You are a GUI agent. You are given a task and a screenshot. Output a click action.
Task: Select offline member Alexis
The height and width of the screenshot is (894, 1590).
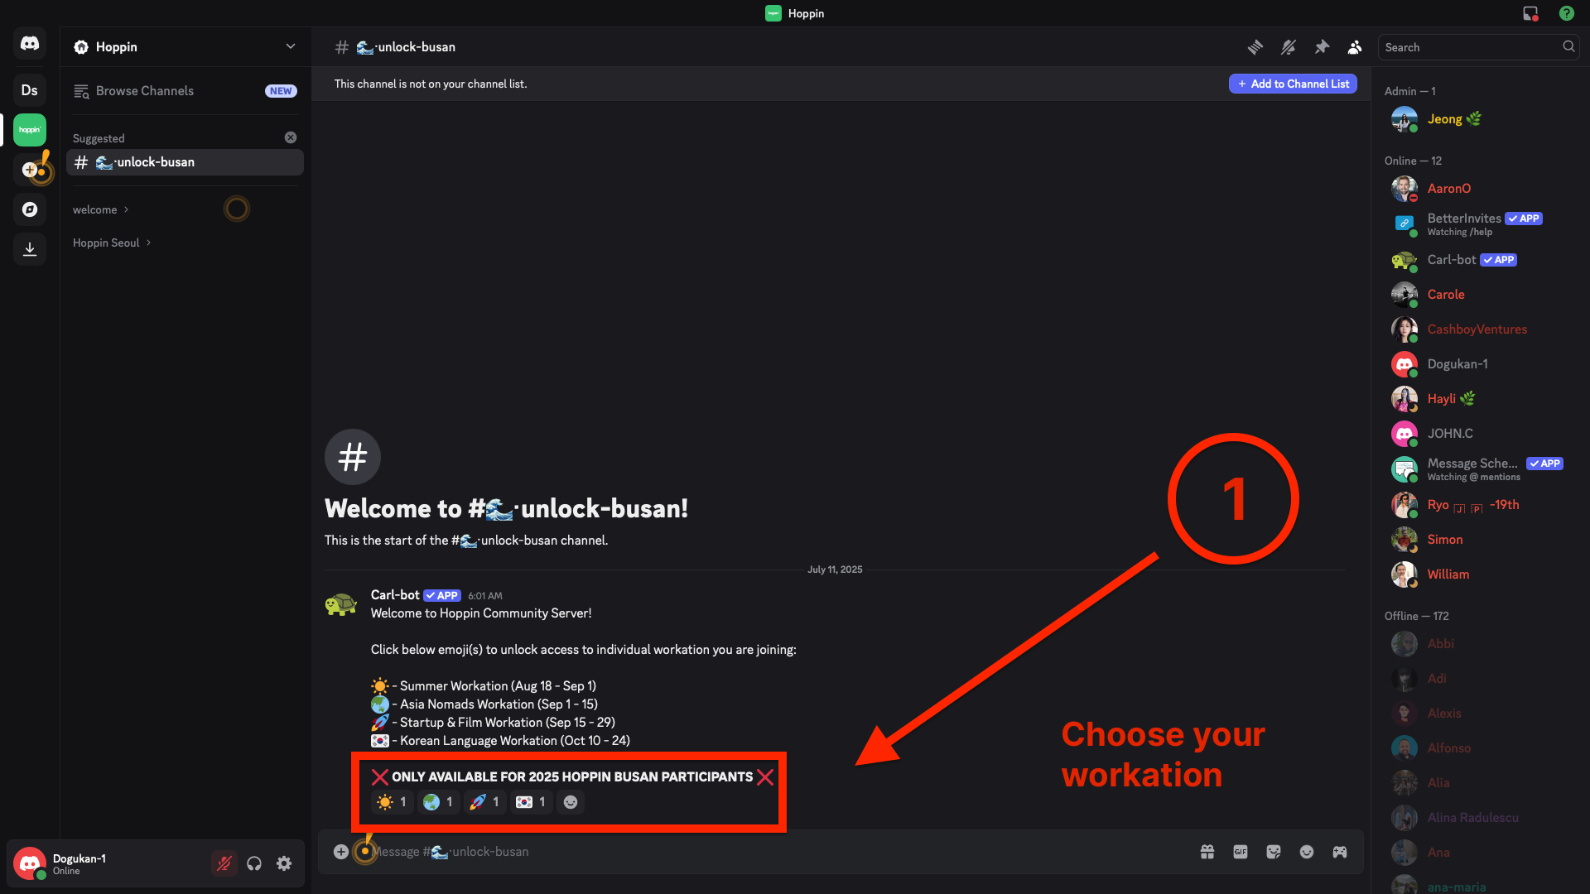1477,714
